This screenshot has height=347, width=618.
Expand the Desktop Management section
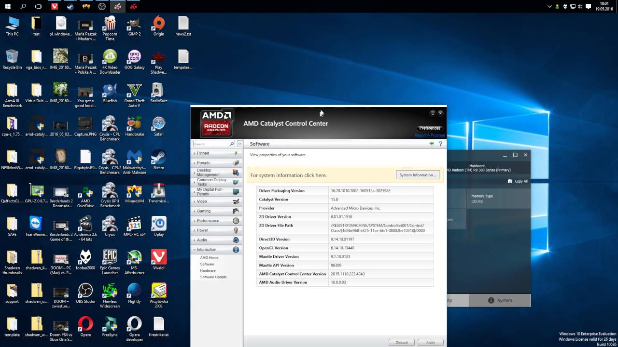coord(216,173)
